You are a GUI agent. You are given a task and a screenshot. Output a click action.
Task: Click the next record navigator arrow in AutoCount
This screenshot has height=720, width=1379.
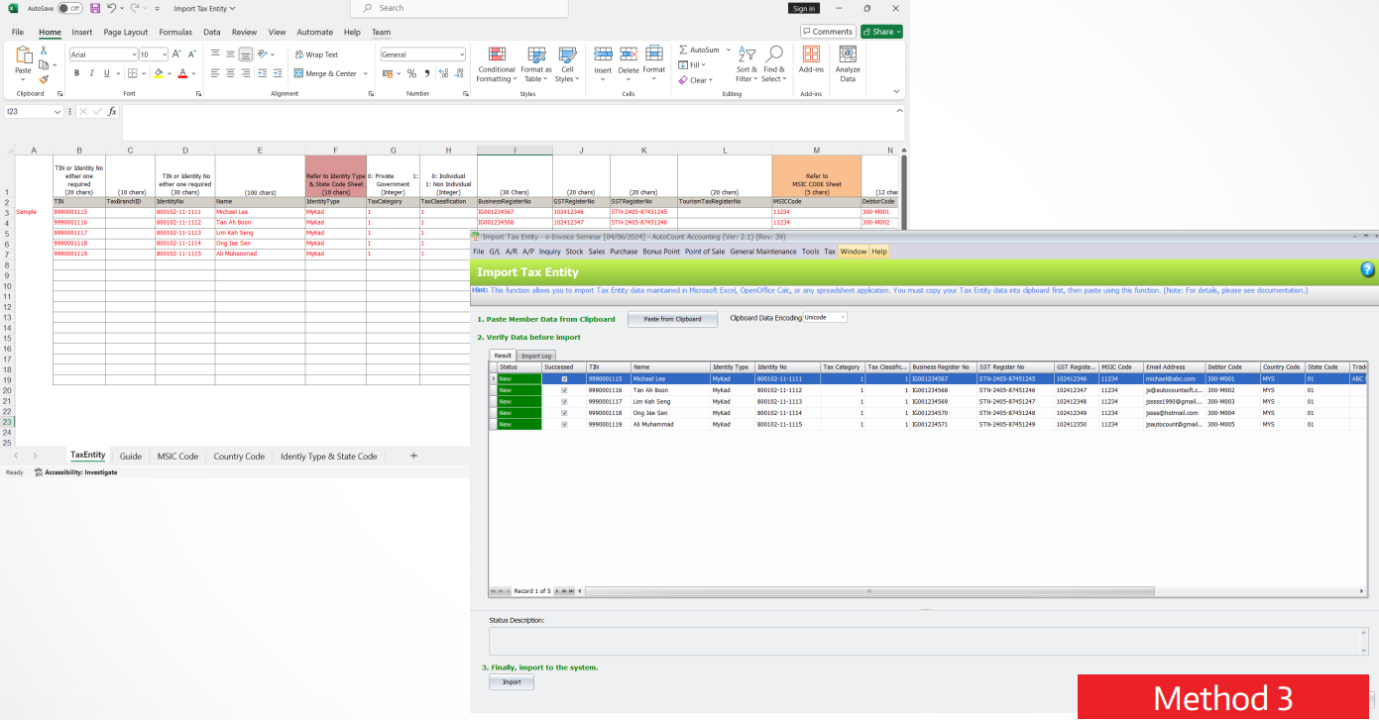(556, 591)
